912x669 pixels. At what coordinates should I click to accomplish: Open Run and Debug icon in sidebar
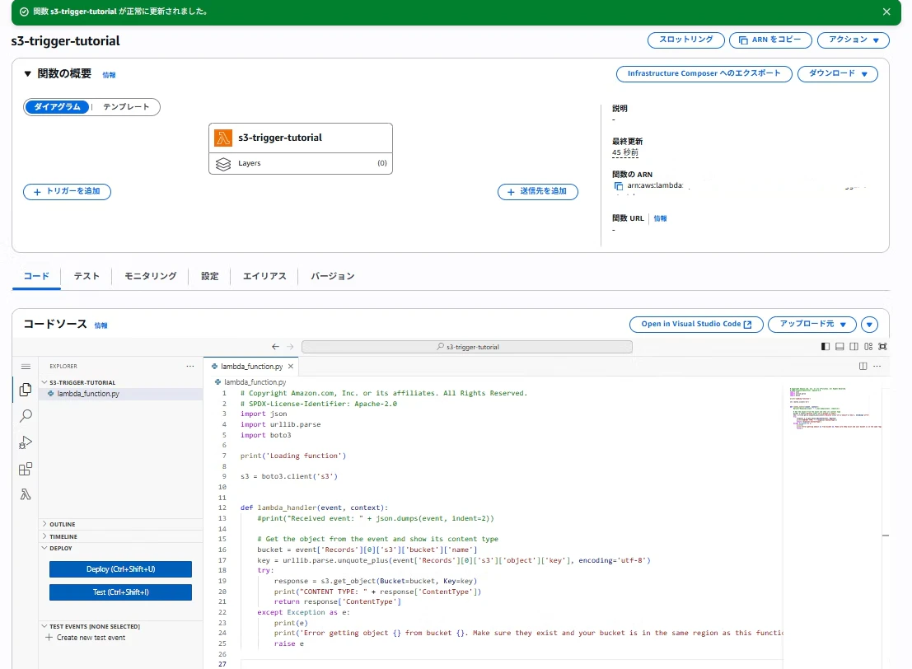pyautogui.click(x=26, y=442)
